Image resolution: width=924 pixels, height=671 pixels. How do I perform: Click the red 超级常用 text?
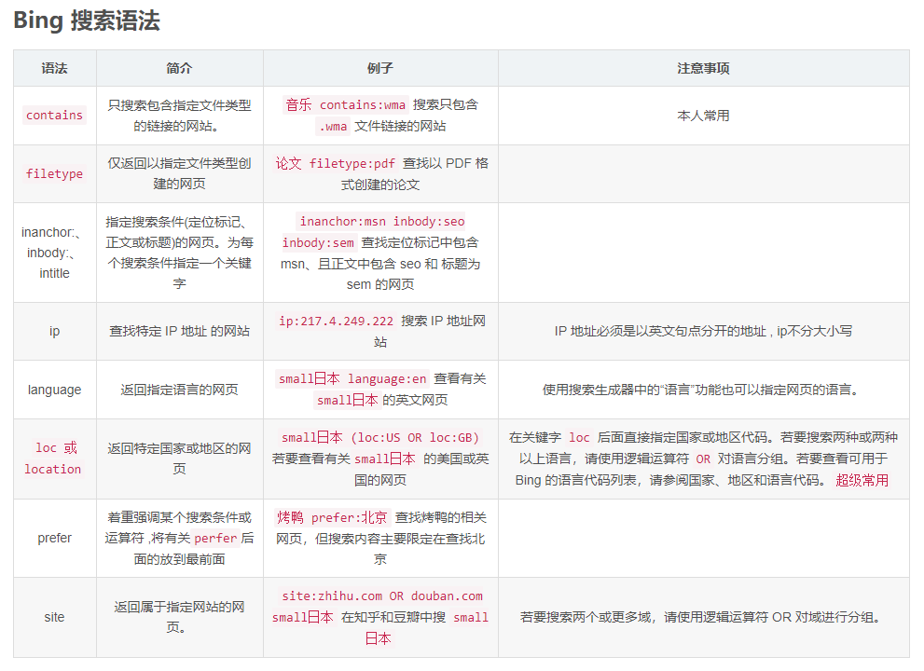pos(862,480)
